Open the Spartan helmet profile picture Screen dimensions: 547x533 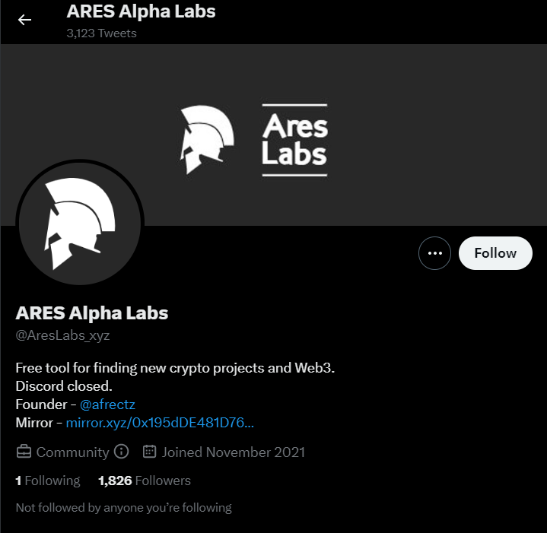coord(80,224)
